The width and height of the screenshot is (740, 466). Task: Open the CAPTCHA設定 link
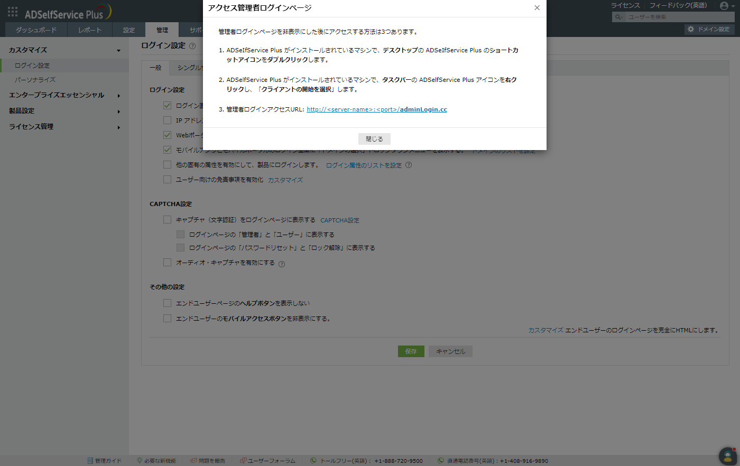(340, 220)
